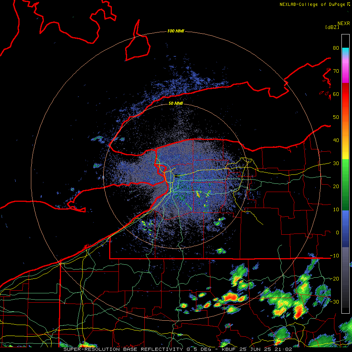Click the -10 value on the dBZ scale
Screen dimensions: 352x352
coord(334,256)
